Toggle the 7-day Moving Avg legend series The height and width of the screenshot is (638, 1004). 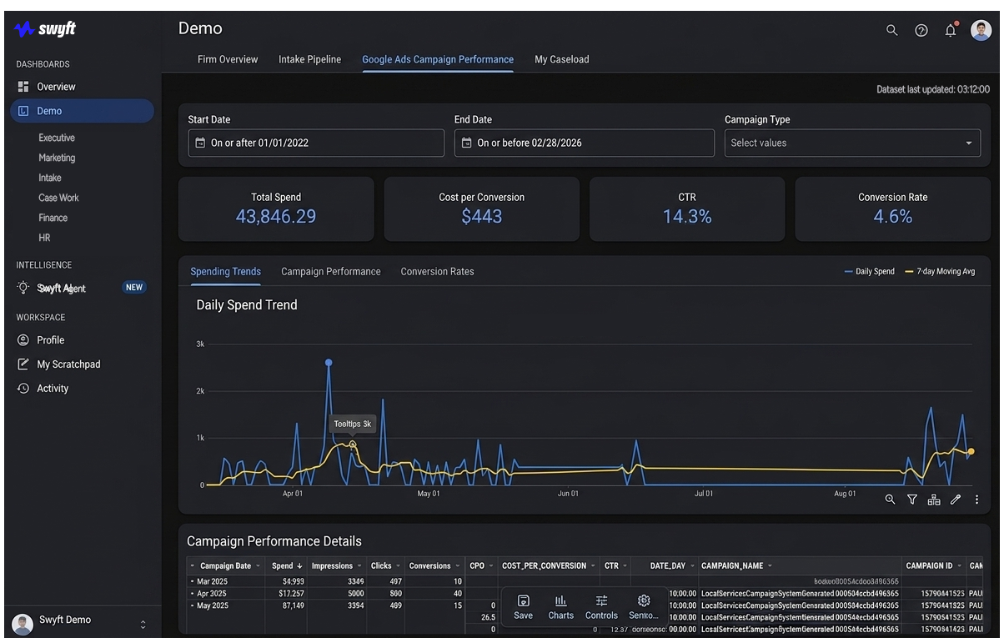click(x=940, y=272)
